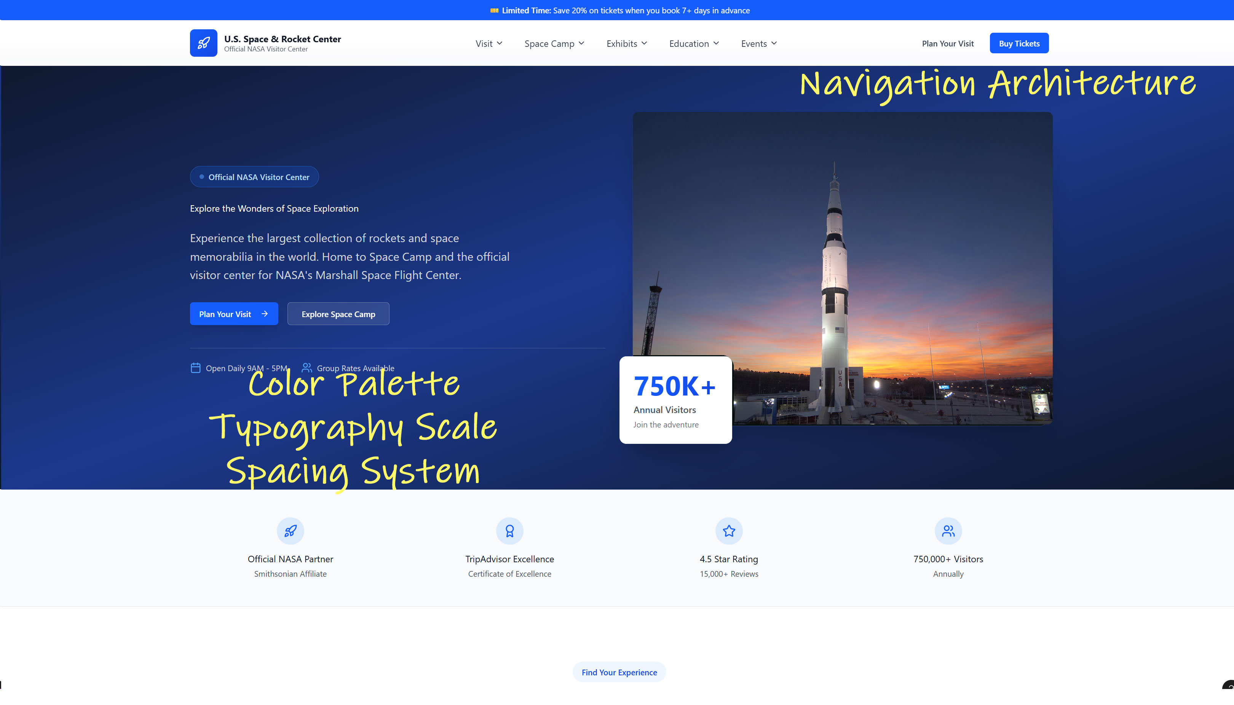Open the Education menu
The width and height of the screenshot is (1234, 705).
tap(694, 43)
